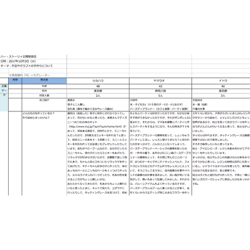The width and height of the screenshot is (250, 250).
Task: Click the moderator note ※発言録内「M」 cell
Action: 29,75
